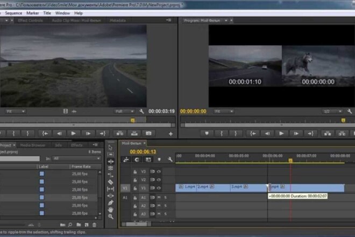The width and height of the screenshot is (355, 237).
Task: Click the Project panel search field
Action: coord(20,158)
